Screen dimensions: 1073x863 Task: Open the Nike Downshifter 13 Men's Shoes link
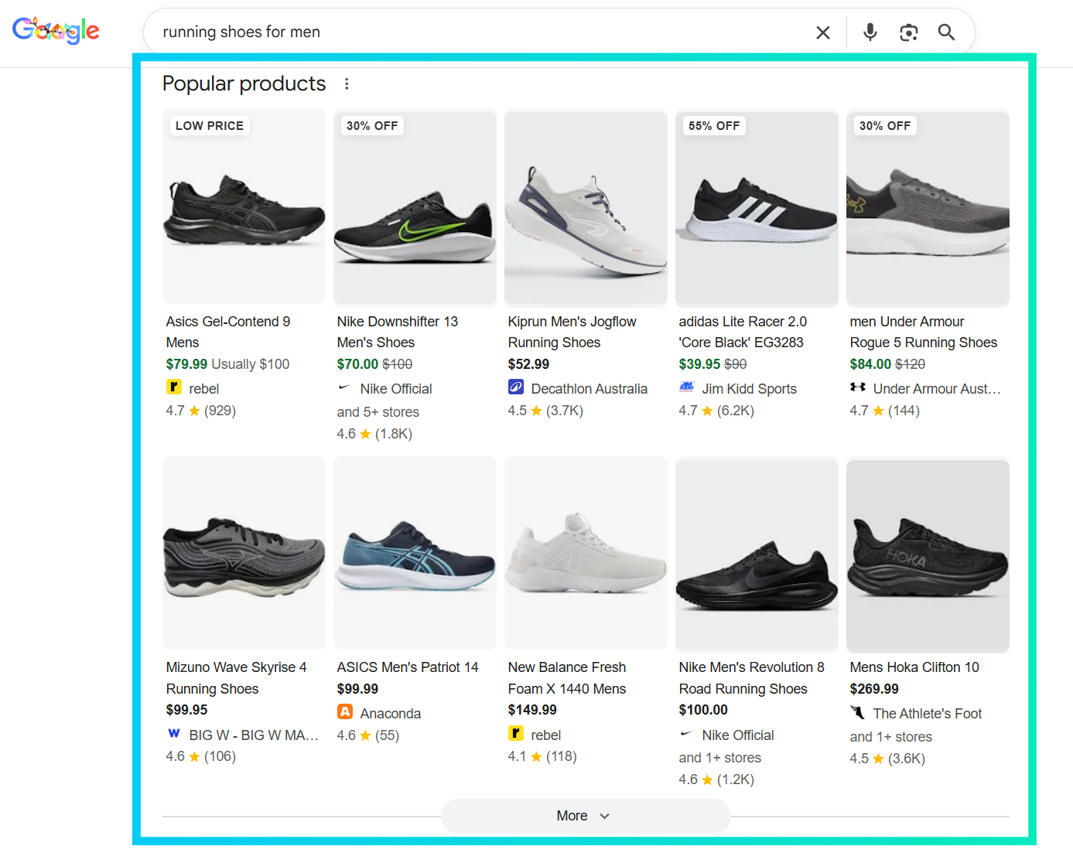coord(397,332)
